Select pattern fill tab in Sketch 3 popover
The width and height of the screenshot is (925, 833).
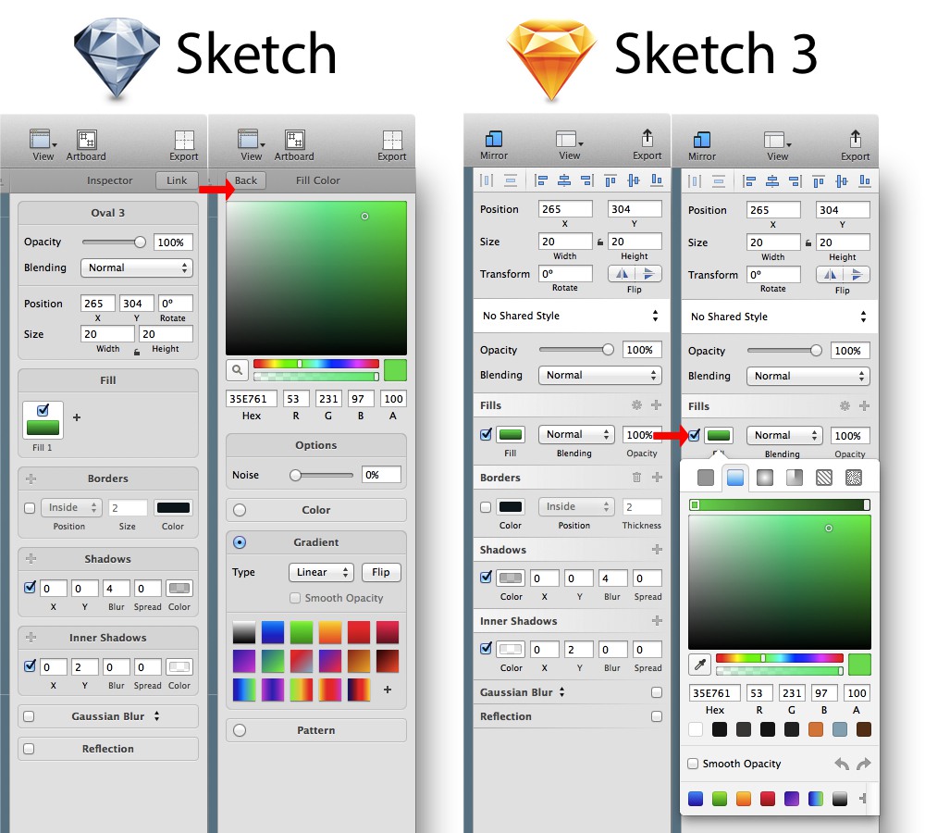coord(824,477)
